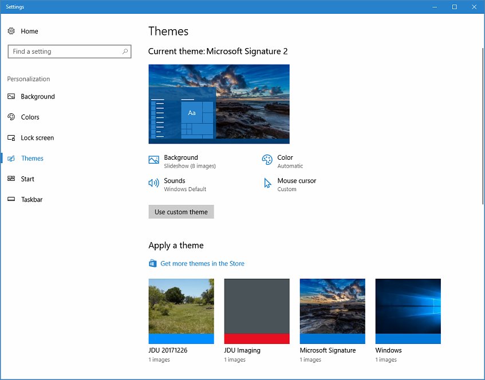The height and width of the screenshot is (380, 485).
Task: Apply the Microsoft Signature theme thumbnail
Action: [x=333, y=311]
